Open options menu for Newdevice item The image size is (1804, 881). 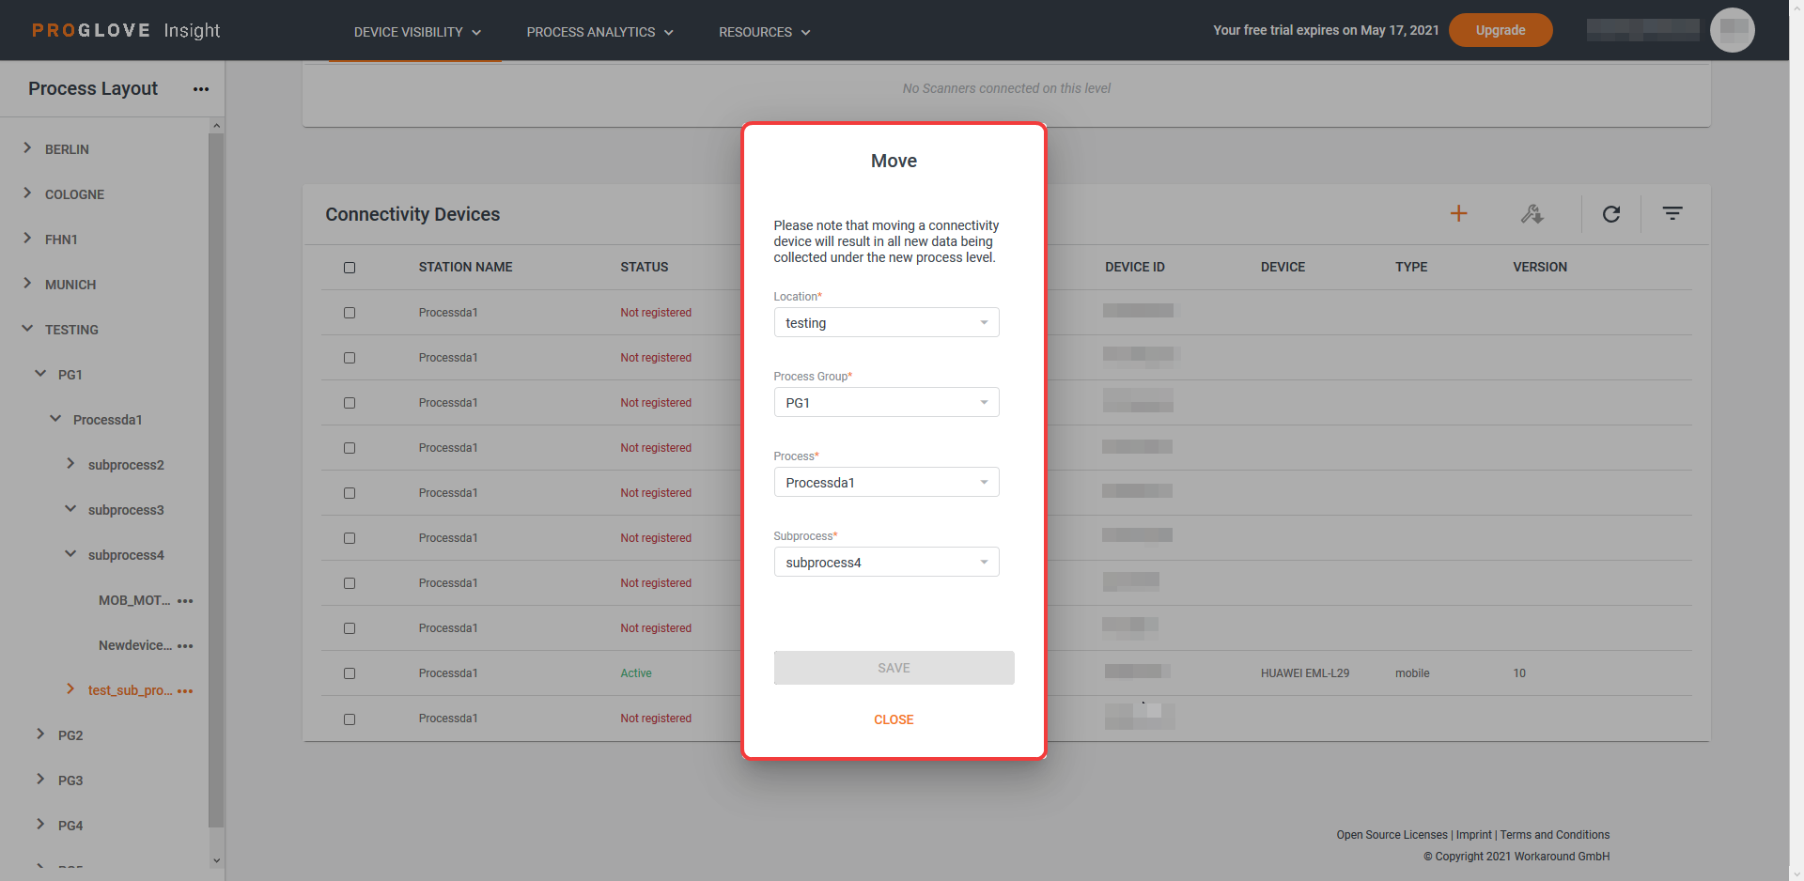(x=185, y=646)
